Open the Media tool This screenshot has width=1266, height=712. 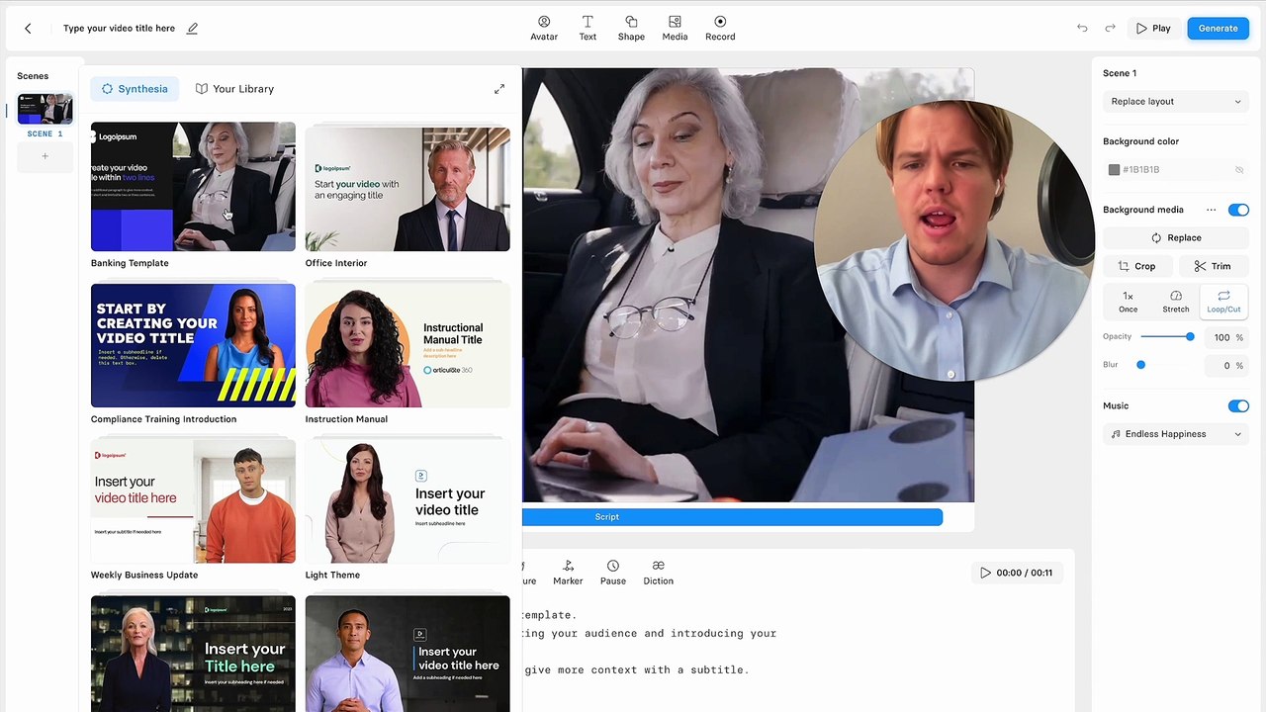click(x=675, y=28)
